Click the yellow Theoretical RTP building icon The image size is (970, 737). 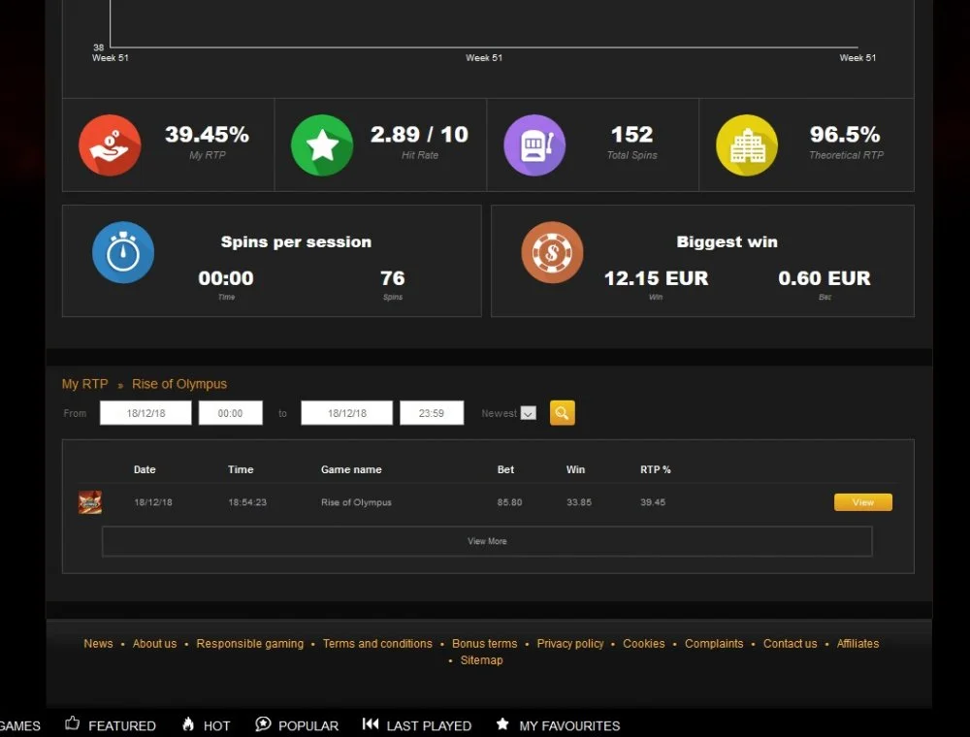tap(747, 145)
